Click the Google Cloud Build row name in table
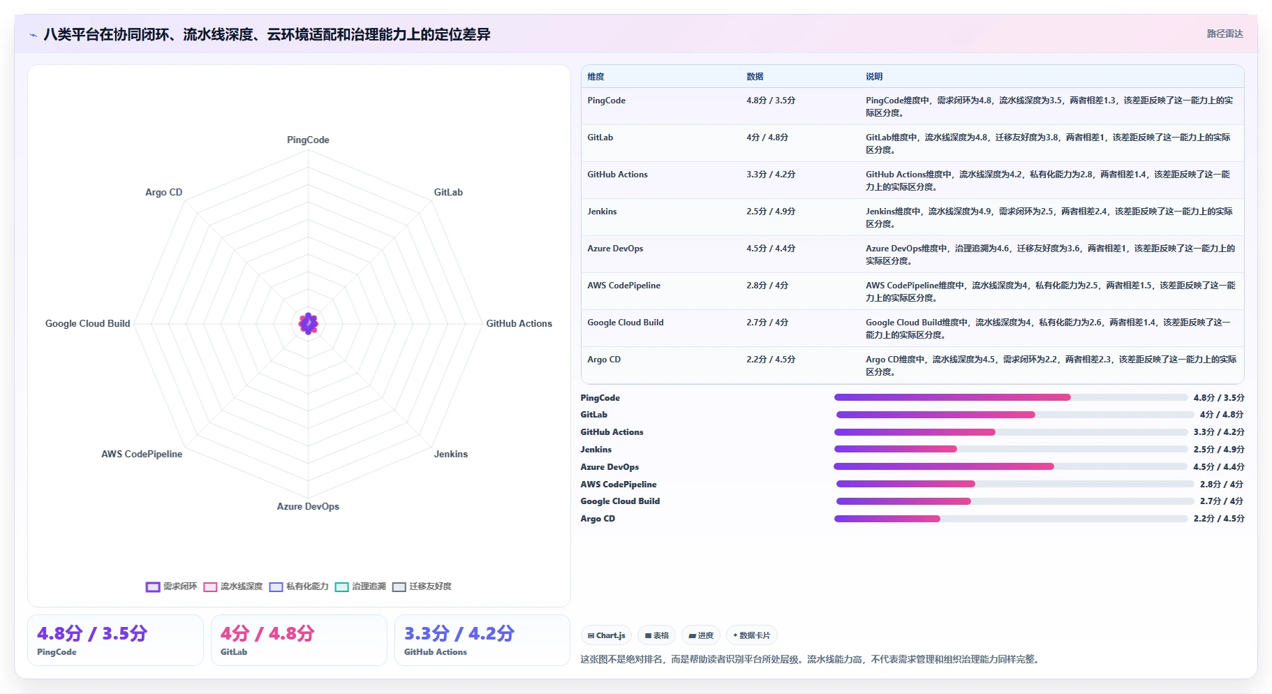The image size is (1272, 694). [625, 323]
